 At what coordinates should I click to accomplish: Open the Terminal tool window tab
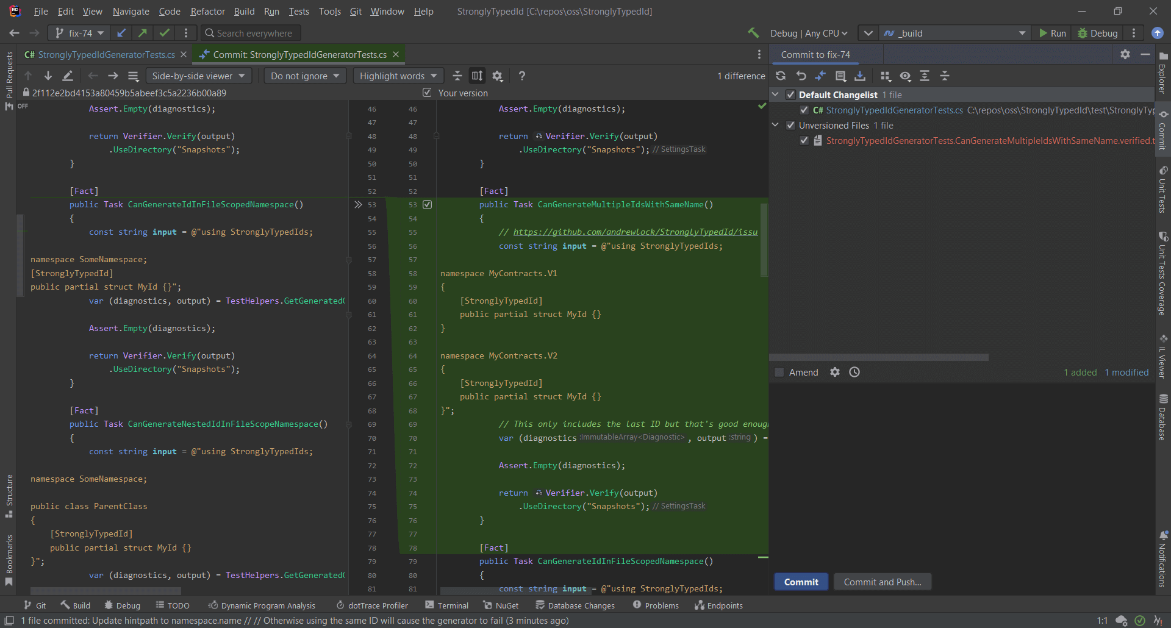[x=446, y=605]
